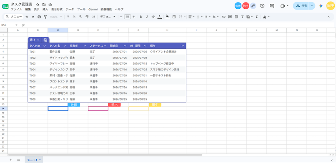Viewport: 336px width, 168px height.
Task: Open the font family デフォ... dropdown
Action: [108, 17]
